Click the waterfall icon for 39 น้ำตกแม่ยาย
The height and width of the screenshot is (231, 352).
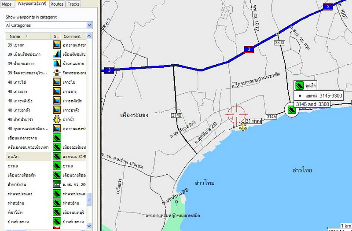[x=57, y=63]
